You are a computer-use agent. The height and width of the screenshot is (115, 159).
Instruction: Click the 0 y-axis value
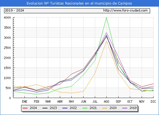pos(10,98)
